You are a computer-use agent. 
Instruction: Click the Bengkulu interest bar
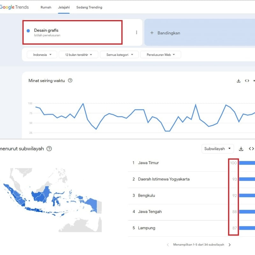[x=247, y=195]
